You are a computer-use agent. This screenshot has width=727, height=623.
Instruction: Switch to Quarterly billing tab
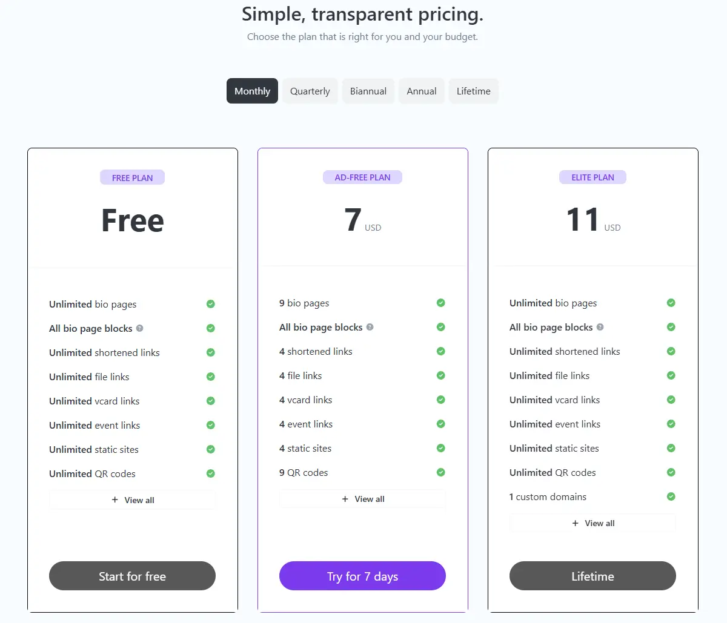click(310, 91)
